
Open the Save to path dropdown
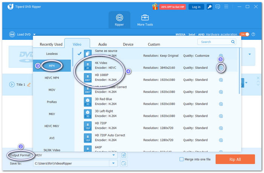(x=113, y=163)
